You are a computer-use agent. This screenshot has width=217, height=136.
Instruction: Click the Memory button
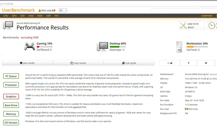click(11, 114)
